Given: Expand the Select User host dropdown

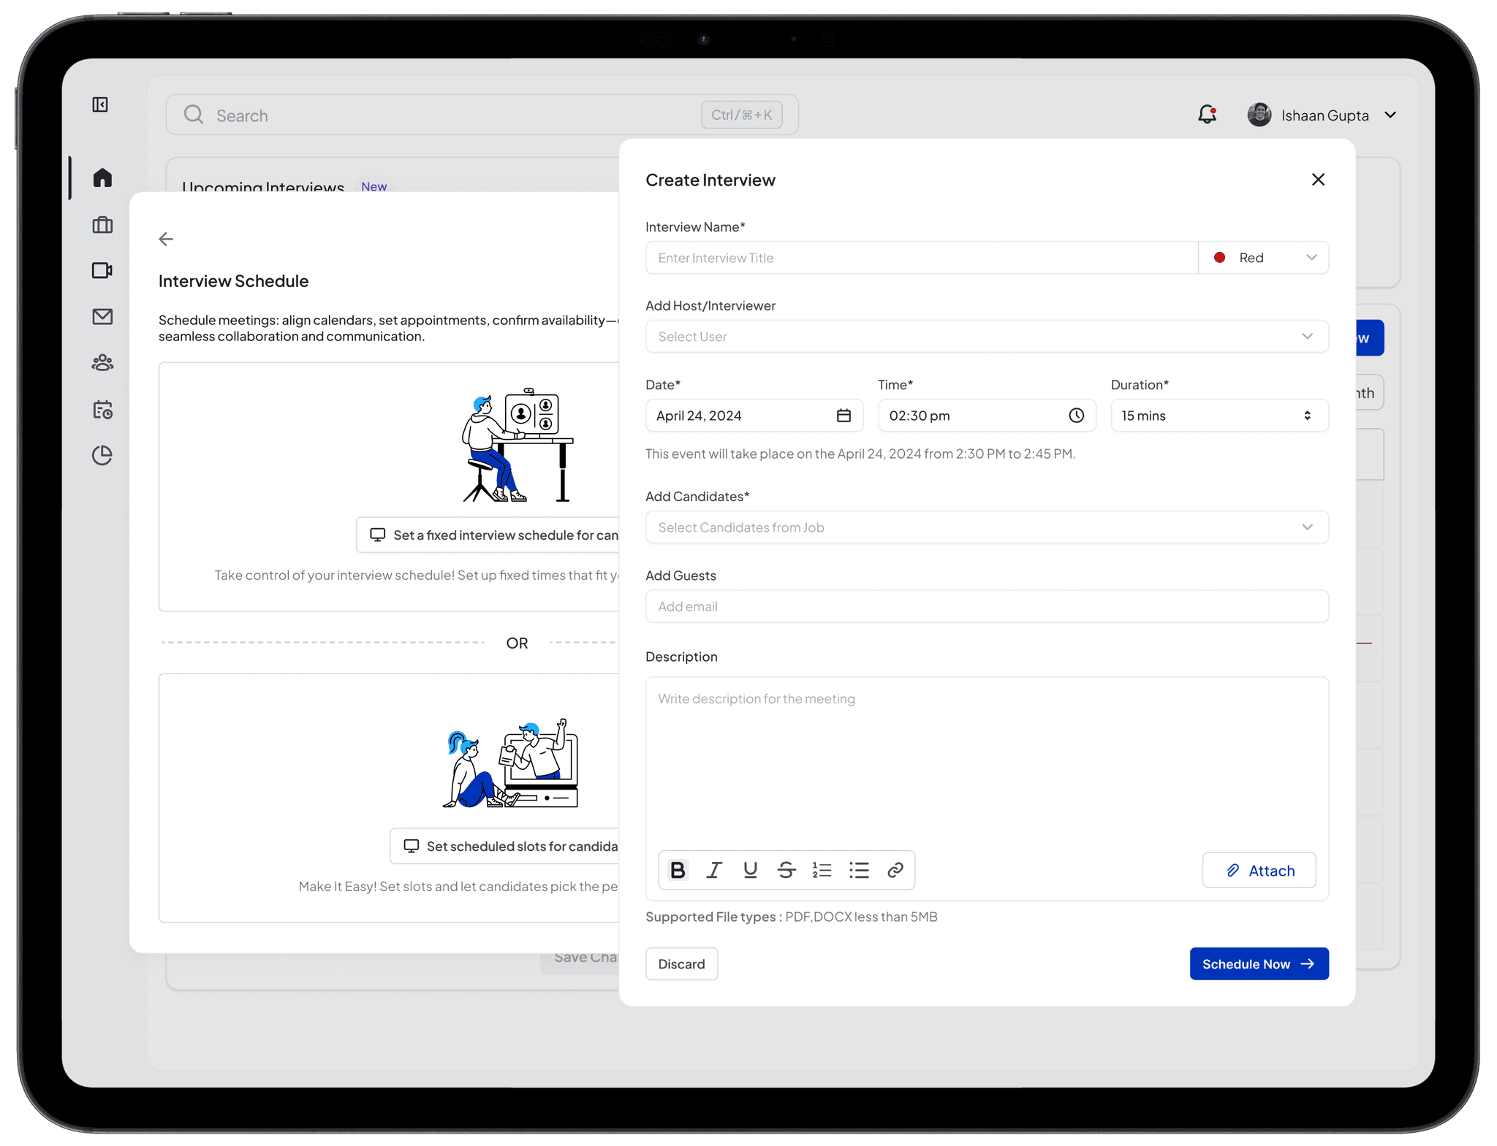Looking at the screenshot, I should pos(986,337).
